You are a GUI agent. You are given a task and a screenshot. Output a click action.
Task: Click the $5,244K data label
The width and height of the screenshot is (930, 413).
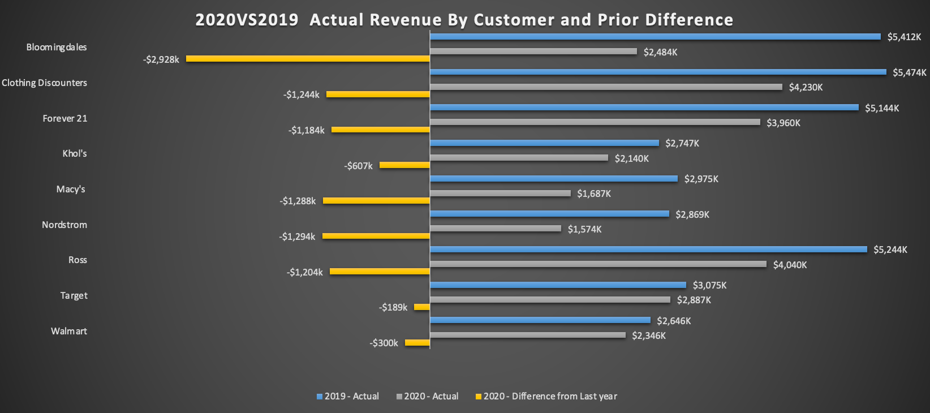(x=890, y=249)
